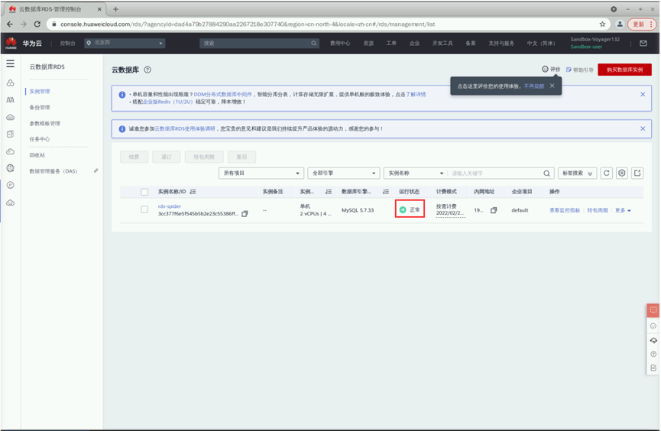Sort by 实例名称/ID column
The image size is (661, 431).
pyautogui.click(x=193, y=192)
